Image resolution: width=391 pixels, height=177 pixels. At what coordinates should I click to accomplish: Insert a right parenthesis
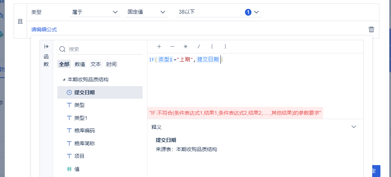[225, 46]
